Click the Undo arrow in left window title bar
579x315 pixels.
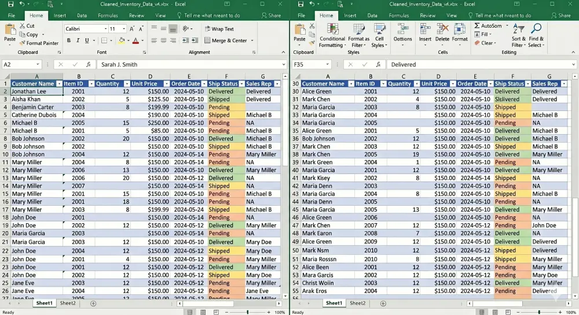pyautogui.click(x=22, y=4)
